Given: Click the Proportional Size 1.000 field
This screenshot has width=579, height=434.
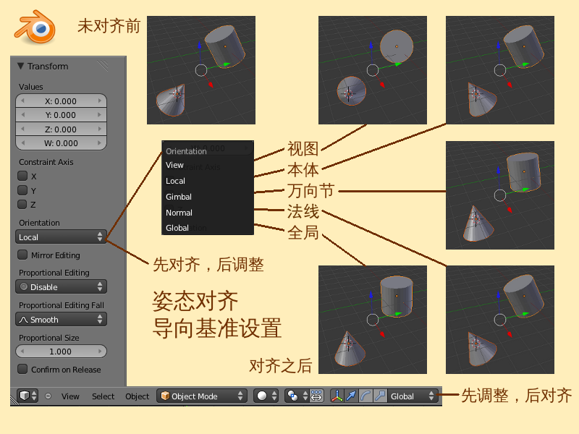Looking at the screenshot, I should [61, 352].
